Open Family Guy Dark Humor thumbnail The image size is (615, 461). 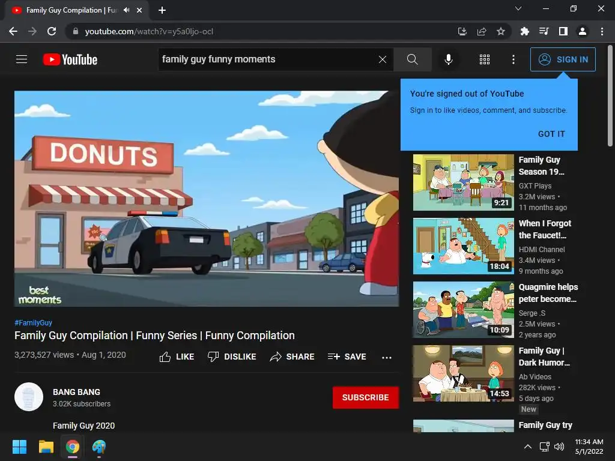coord(463,373)
